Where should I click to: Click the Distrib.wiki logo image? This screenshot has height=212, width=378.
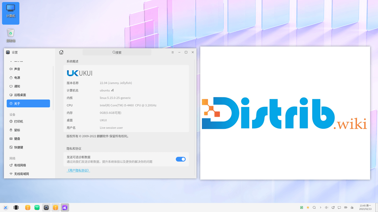[x=285, y=113]
